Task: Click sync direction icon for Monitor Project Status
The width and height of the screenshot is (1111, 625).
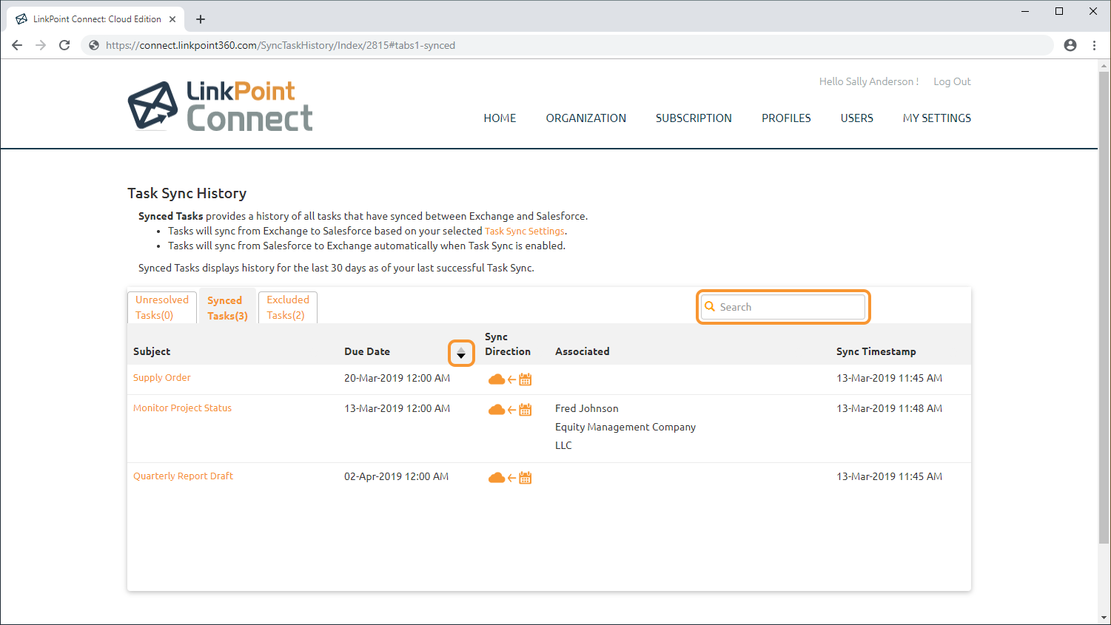Action: 510,410
